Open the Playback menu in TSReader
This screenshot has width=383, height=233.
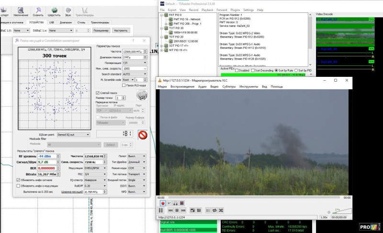tap(207, 10)
